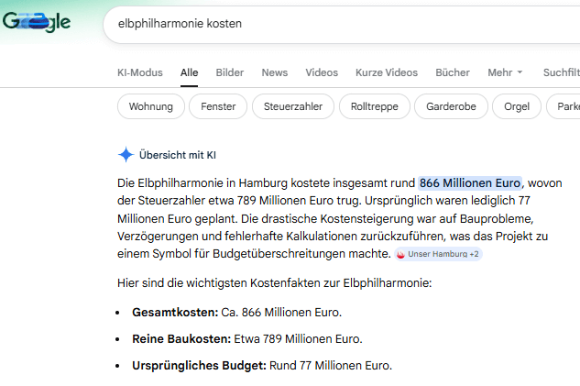Click the Orgel filter chip
The height and width of the screenshot is (386, 580).
coord(517,106)
